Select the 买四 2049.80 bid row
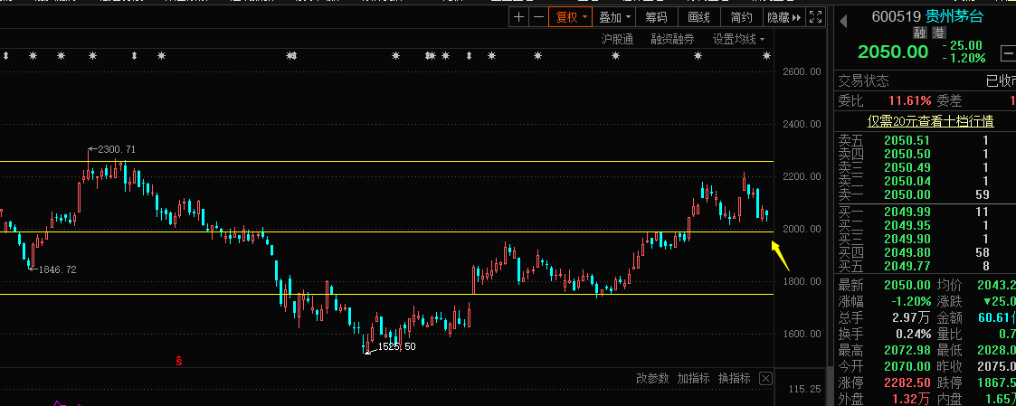The image size is (1016, 406). click(x=926, y=252)
